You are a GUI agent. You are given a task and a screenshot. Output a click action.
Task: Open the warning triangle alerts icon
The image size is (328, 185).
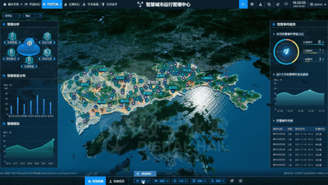pyautogui.click(x=260, y=4)
